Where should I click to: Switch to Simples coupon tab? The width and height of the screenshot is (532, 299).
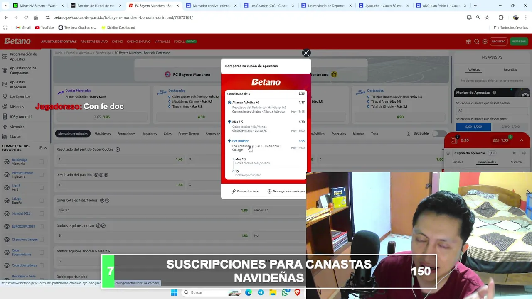pos(458,162)
